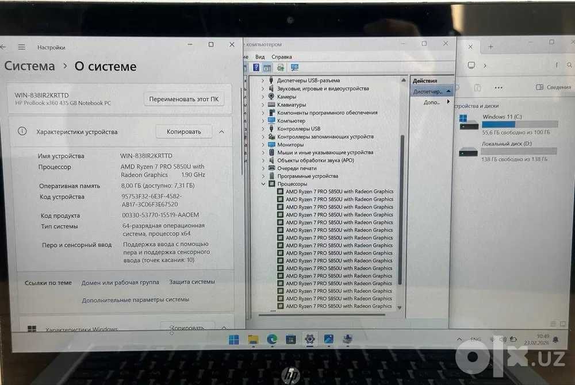Toggle the Сведения details pane

[554, 87]
